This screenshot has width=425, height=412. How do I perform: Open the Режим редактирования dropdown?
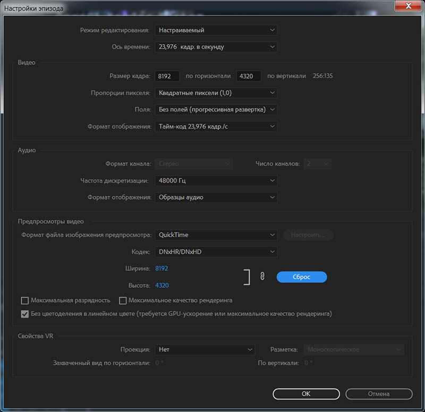tap(216, 30)
